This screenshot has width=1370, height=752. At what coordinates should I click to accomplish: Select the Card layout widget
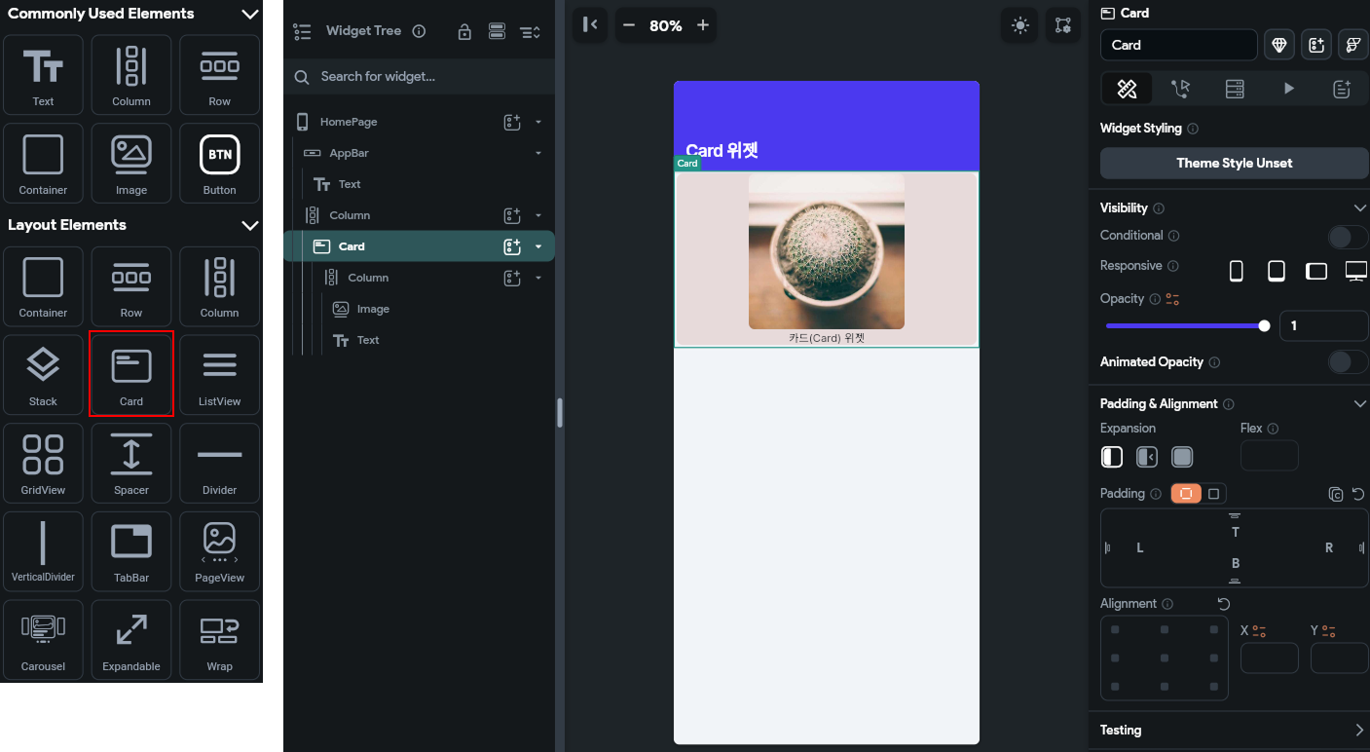[131, 375]
